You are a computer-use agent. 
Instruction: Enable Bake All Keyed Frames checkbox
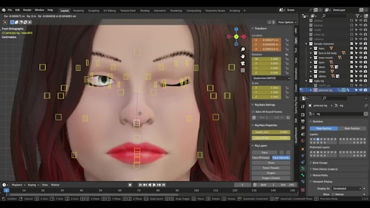coord(253,112)
